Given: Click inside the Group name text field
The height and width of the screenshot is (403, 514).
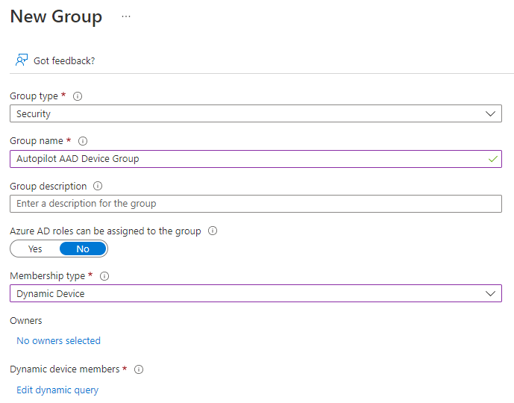Looking at the screenshot, I should pyautogui.click(x=256, y=159).
